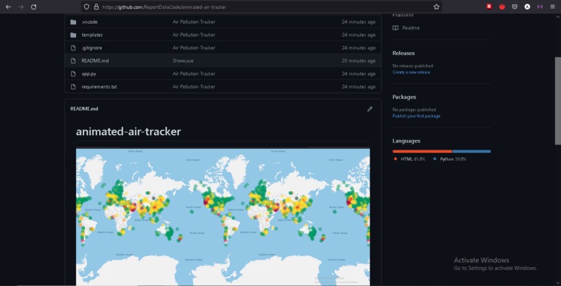Click the folder icon beside templates
Viewport: 561px width, 286px height.
[x=73, y=35]
